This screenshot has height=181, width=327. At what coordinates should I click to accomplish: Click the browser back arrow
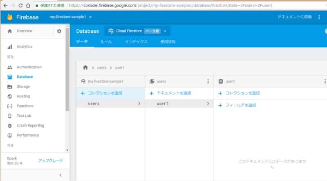tap(5, 5)
